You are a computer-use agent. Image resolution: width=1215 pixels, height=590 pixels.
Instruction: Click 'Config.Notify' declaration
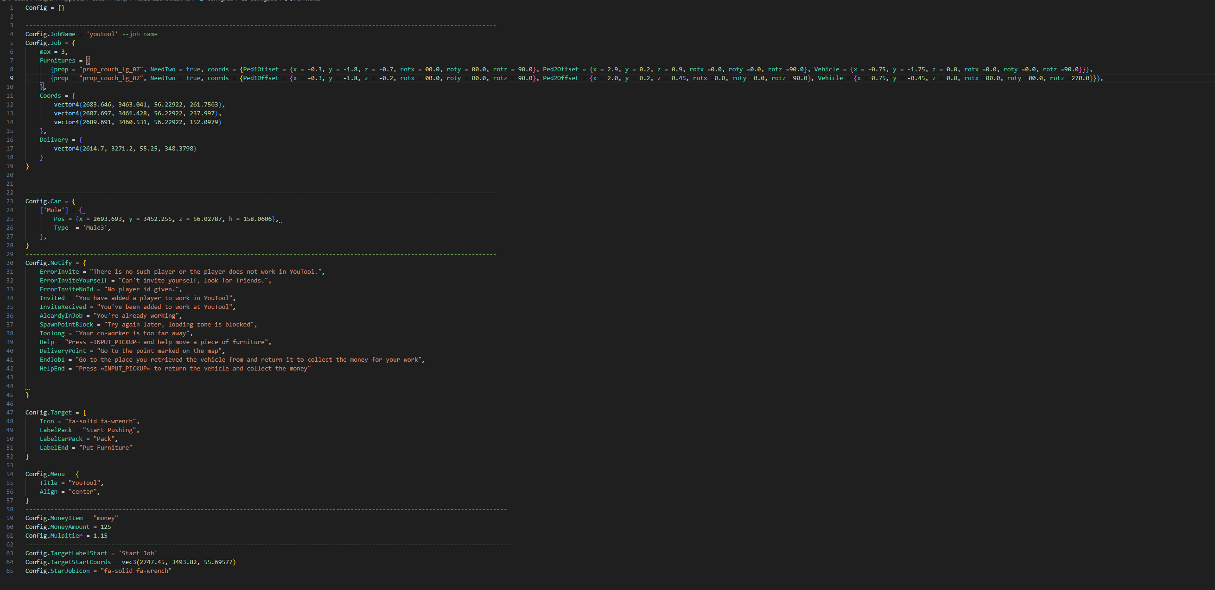pos(48,263)
